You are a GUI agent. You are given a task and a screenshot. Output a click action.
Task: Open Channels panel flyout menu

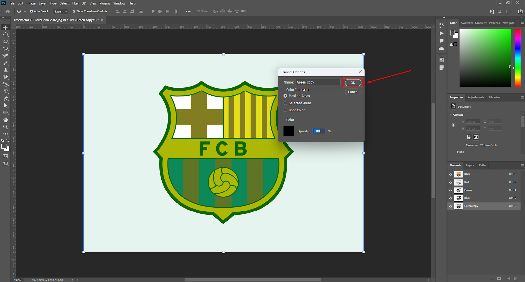[522, 165]
